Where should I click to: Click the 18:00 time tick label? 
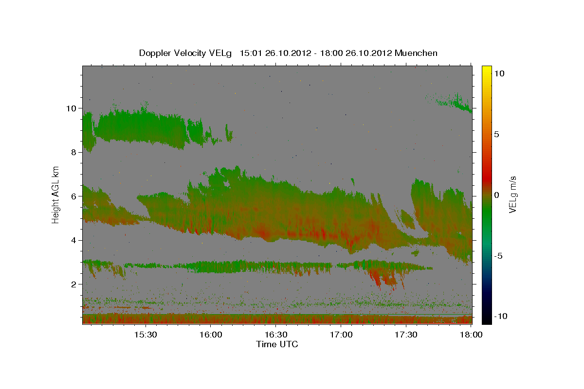point(471,335)
